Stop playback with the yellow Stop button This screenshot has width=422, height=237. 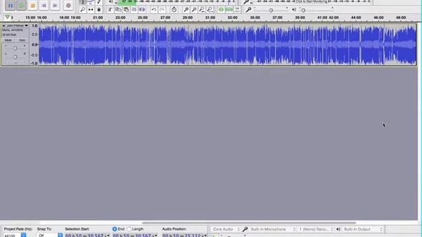click(x=33, y=5)
